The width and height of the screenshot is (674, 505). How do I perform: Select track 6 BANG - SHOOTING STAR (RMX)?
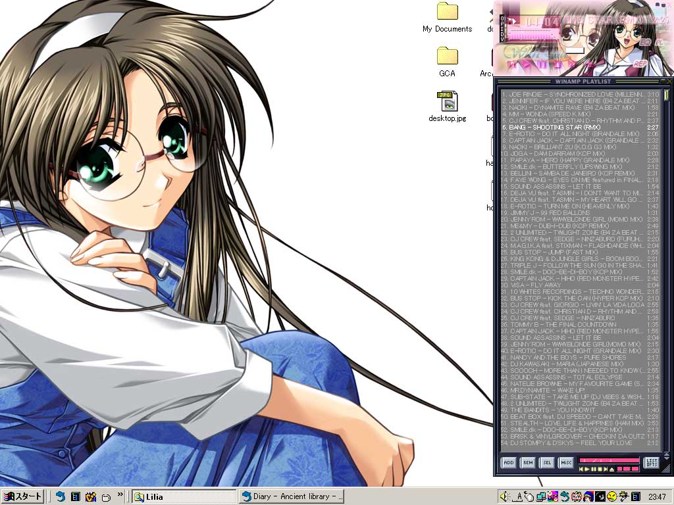pyautogui.click(x=581, y=127)
